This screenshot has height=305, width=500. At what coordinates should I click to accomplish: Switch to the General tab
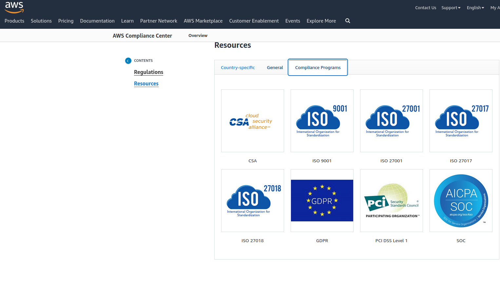coord(275,67)
